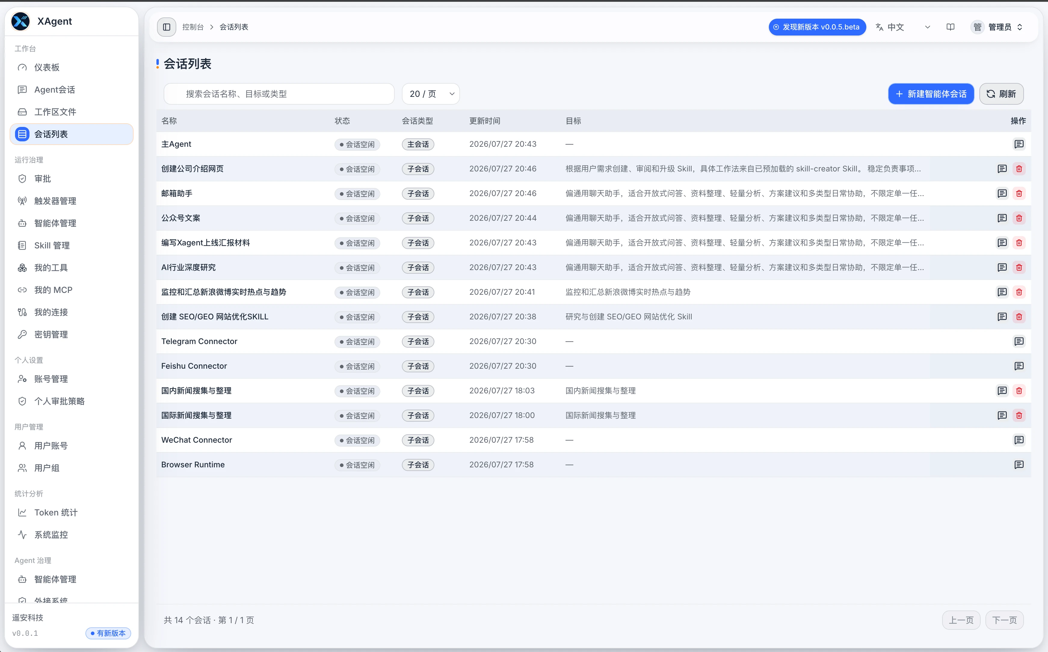Open the 20 / 页 page size dropdown
This screenshot has width=1048, height=652.
click(x=430, y=94)
